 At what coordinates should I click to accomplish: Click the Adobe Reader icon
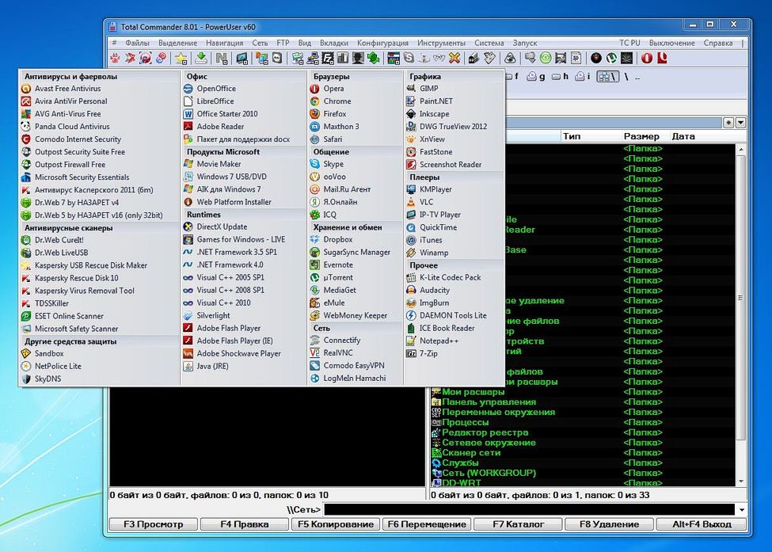pyautogui.click(x=188, y=127)
